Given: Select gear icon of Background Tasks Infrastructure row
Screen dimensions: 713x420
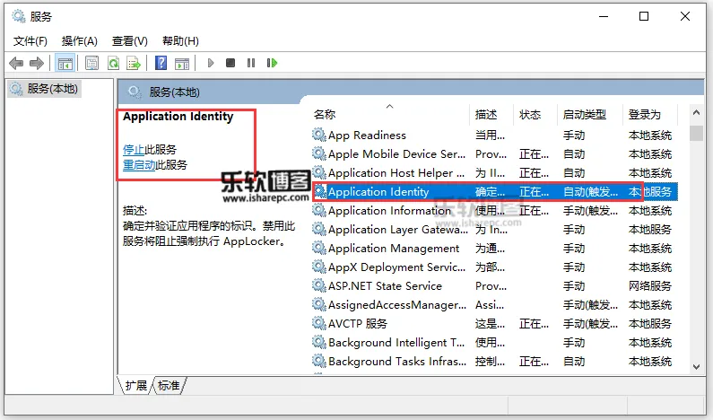Looking at the screenshot, I should pos(319,362).
